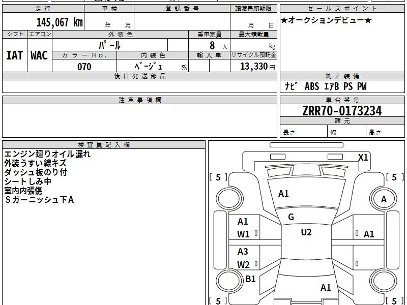Select the 外装色 header
Screen dimensions: 407x305
(120, 34)
